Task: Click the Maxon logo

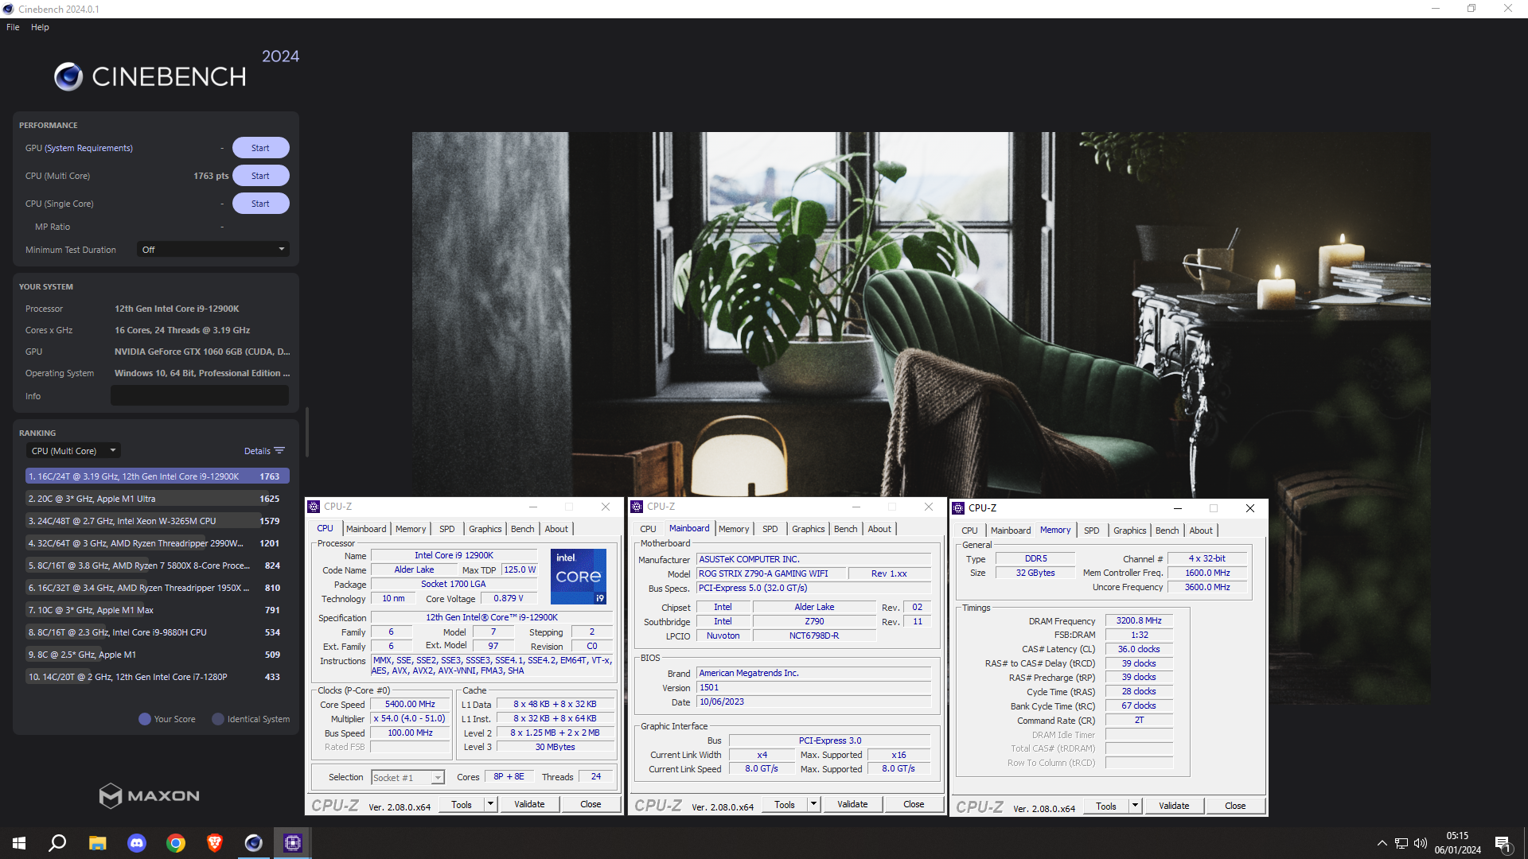Action: [149, 795]
